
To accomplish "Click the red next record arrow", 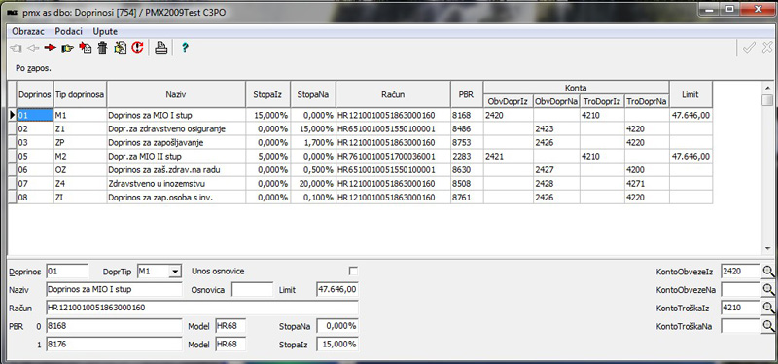I will click(x=50, y=48).
